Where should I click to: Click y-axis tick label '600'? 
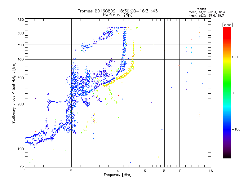[x=20, y=33]
